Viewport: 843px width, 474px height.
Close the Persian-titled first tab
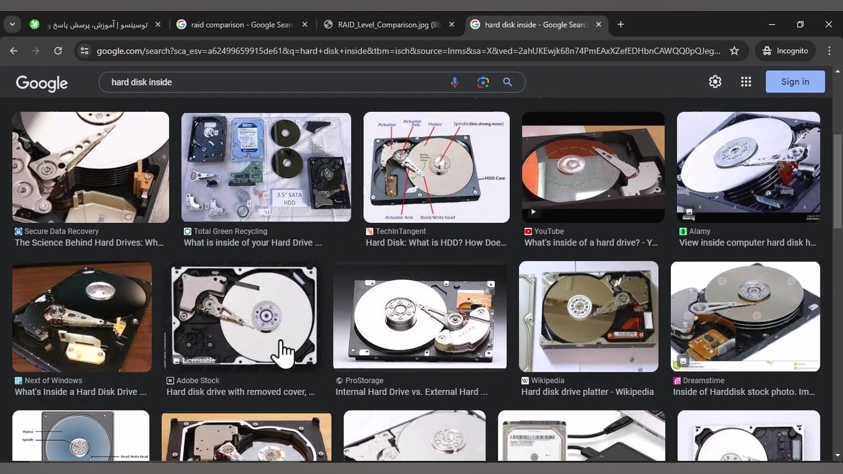158,24
